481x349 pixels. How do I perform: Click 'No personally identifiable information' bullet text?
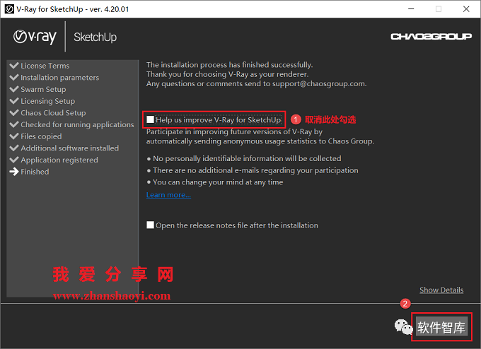247,158
